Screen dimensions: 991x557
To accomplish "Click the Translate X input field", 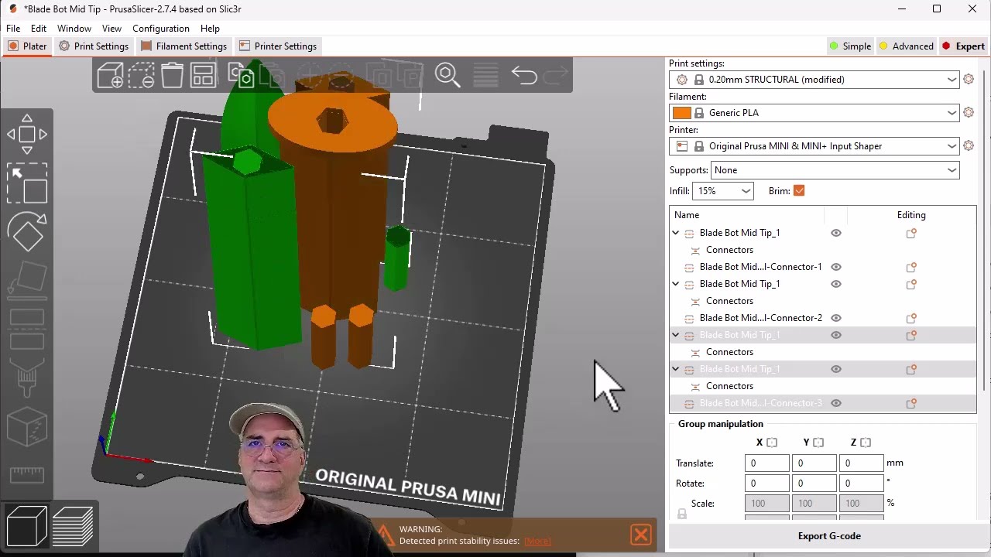I will pos(767,463).
